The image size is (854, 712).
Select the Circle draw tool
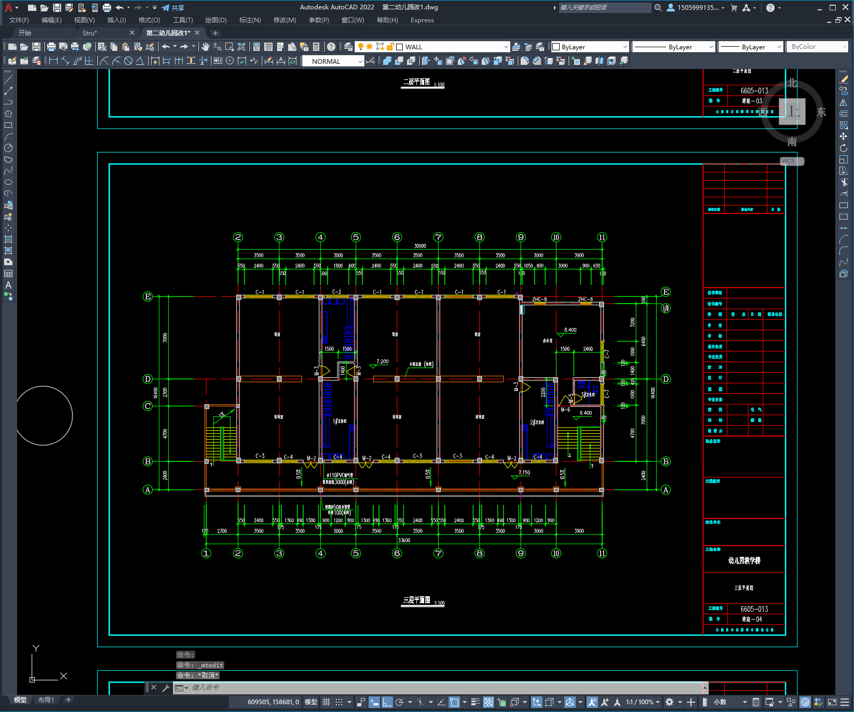(x=8, y=148)
